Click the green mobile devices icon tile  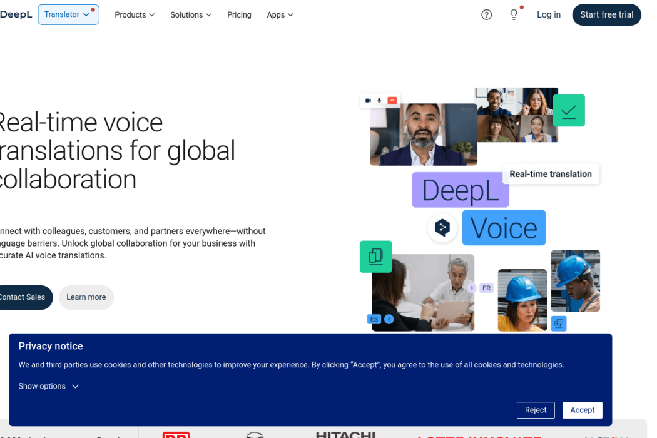click(x=376, y=257)
